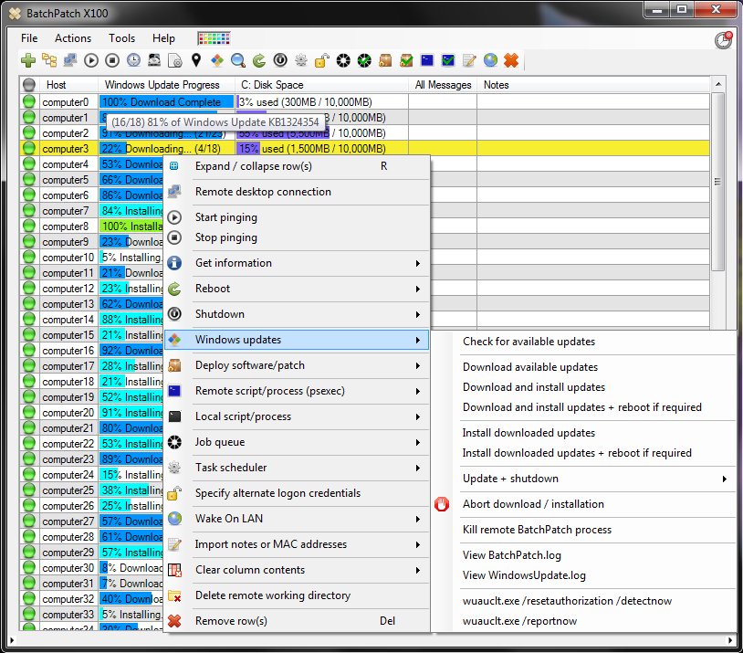Screen dimensions: 743x653
Task: Open the File menu
Action: pyautogui.click(x=29, y=38)
